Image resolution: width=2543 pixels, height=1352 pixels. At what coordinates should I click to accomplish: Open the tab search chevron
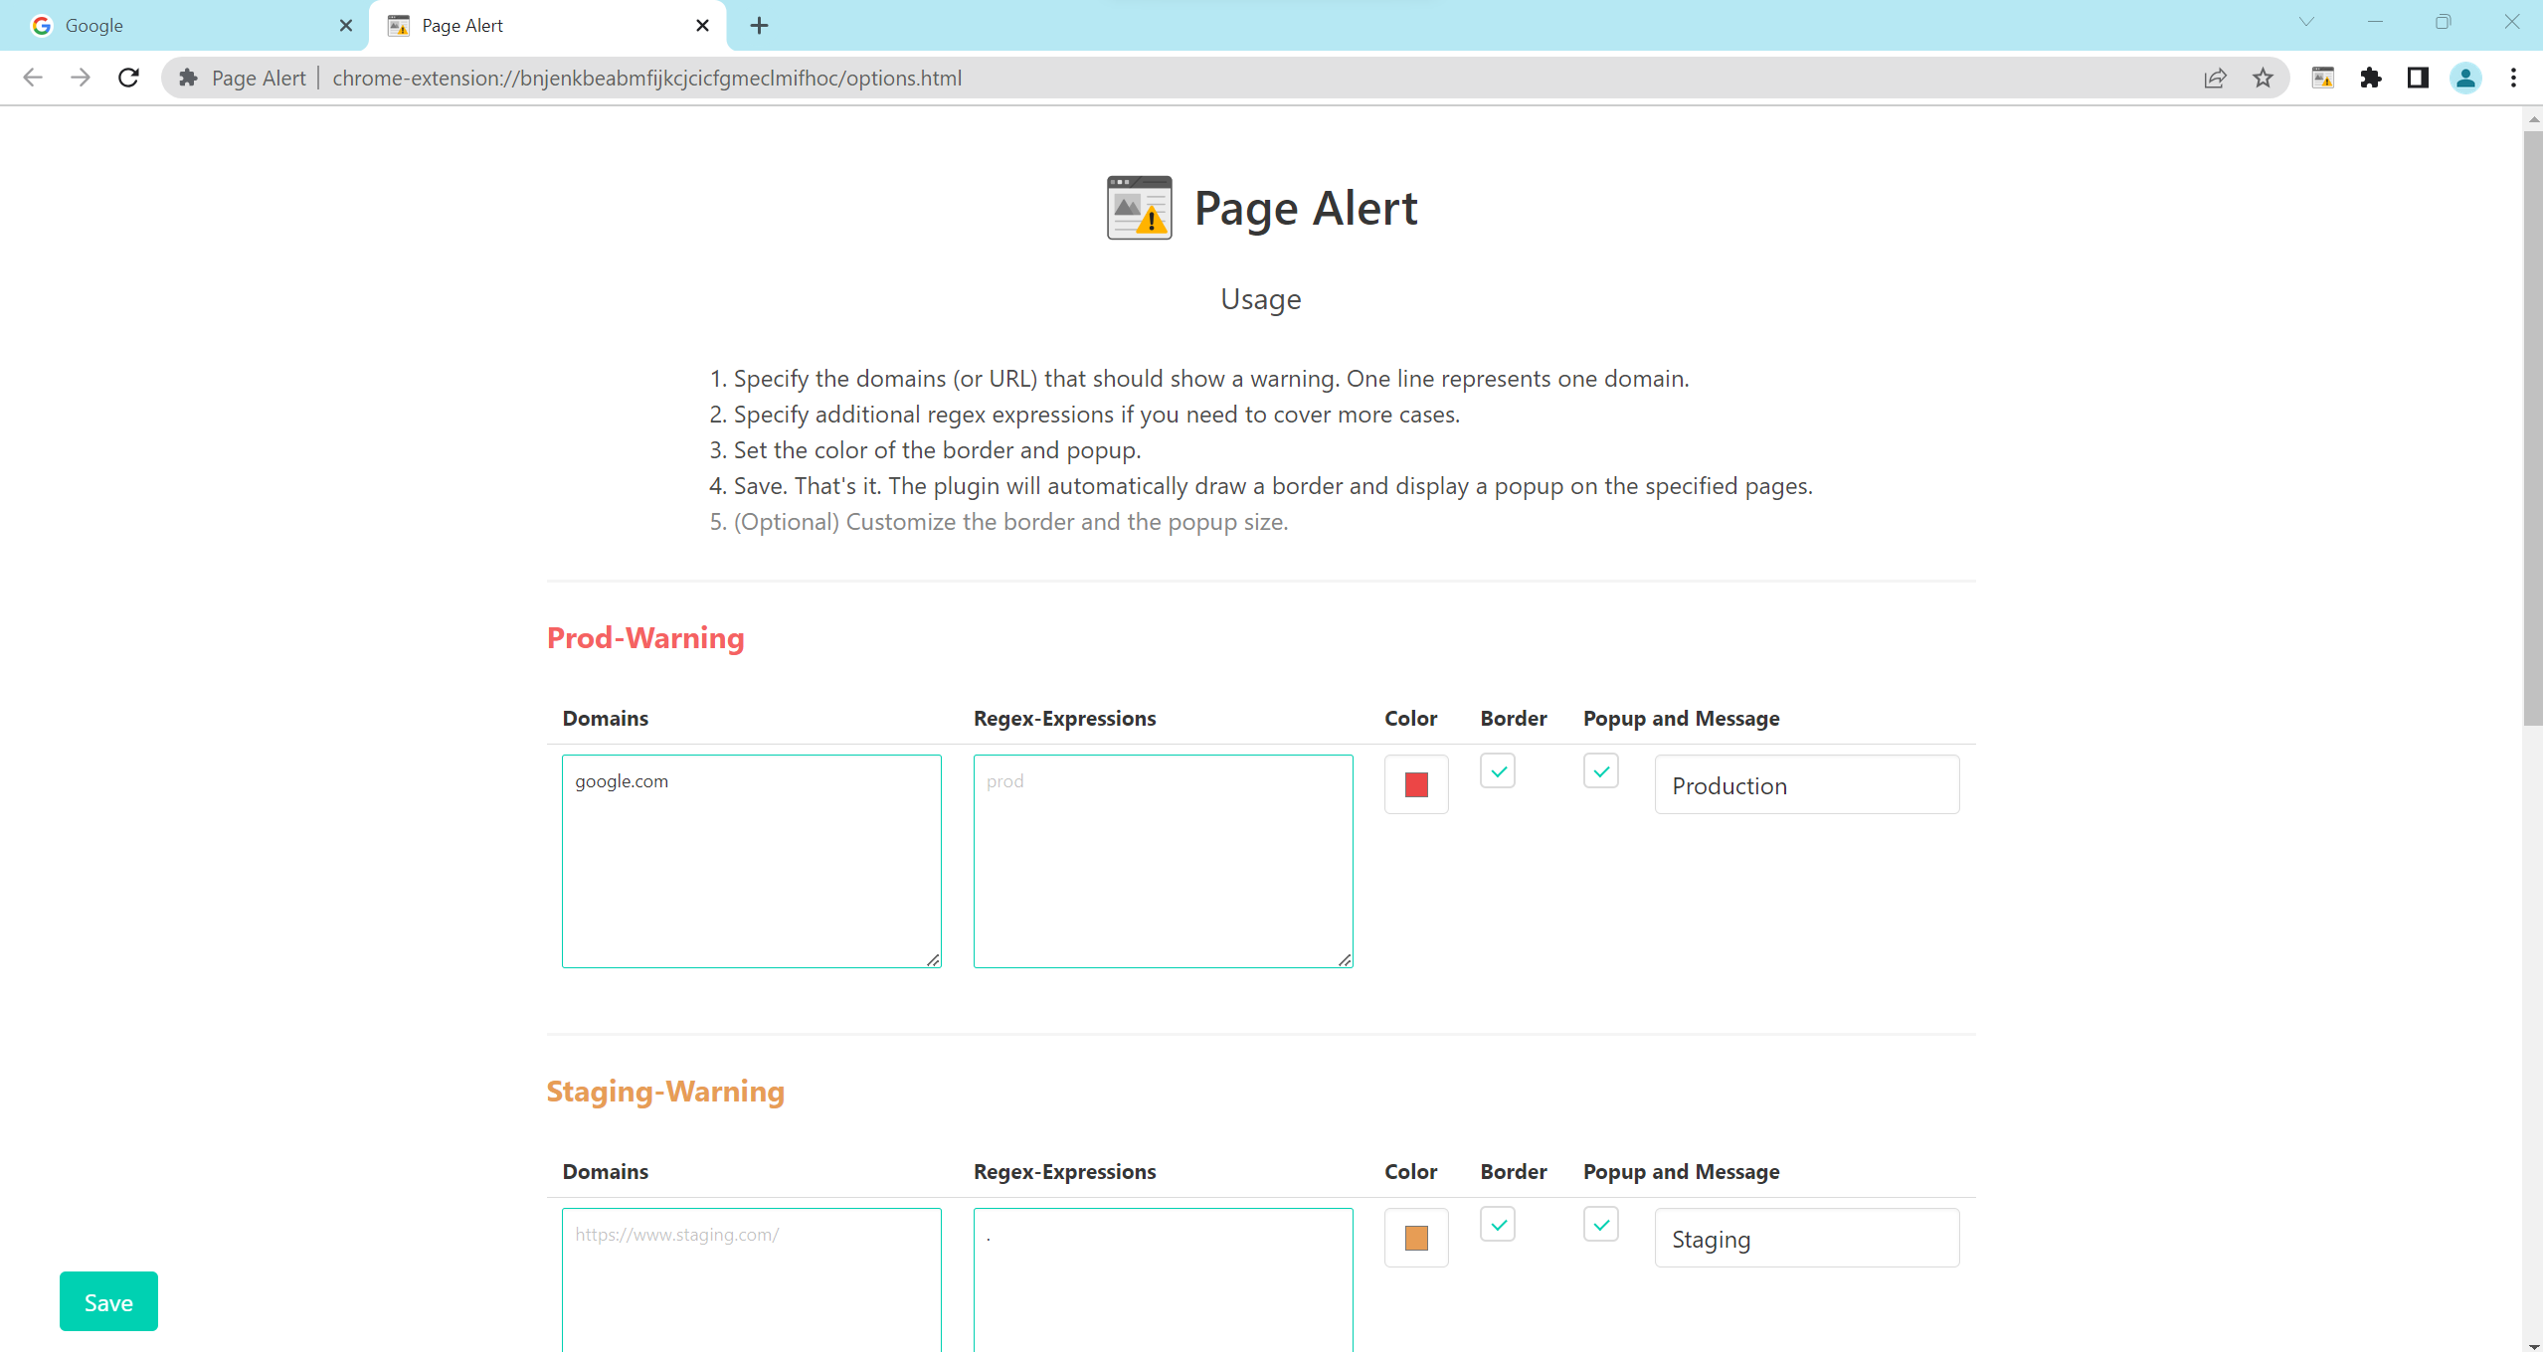coord(2306,22)
